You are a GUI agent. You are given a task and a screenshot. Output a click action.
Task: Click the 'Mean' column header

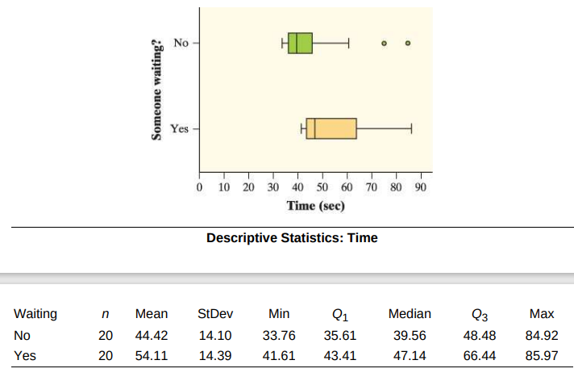152,313
